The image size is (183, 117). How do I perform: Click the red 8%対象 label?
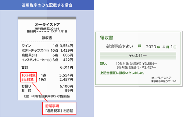coord(27,80)
